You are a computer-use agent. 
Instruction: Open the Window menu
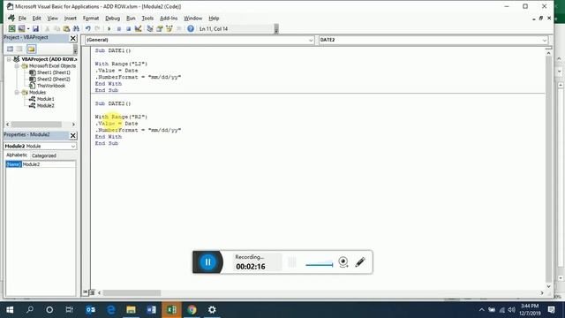[x=193, y=18]
